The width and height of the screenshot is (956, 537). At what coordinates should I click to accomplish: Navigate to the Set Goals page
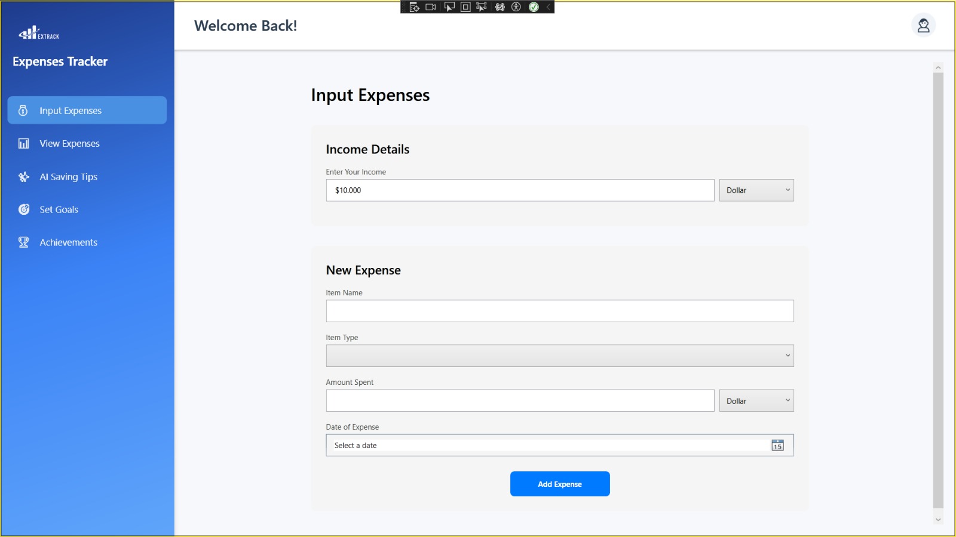59,210
